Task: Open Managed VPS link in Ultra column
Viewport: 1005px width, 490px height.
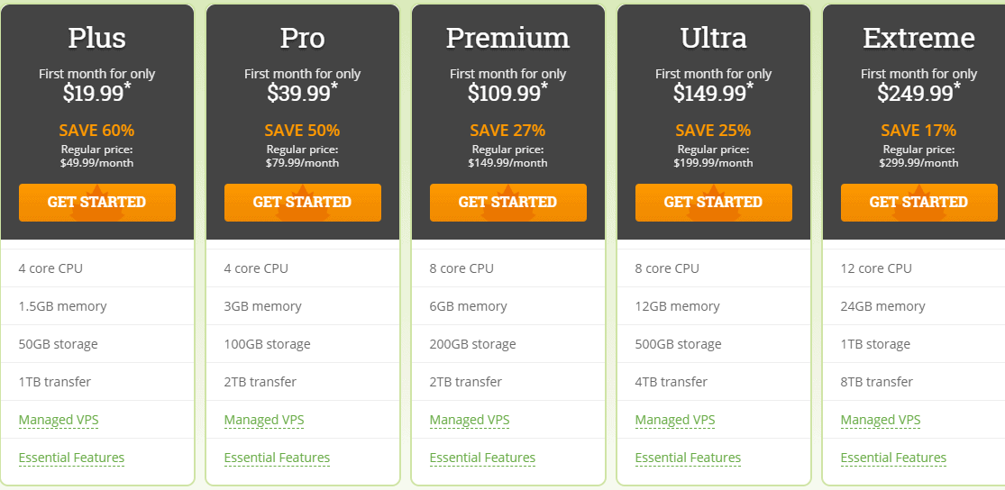Action: 675,420
